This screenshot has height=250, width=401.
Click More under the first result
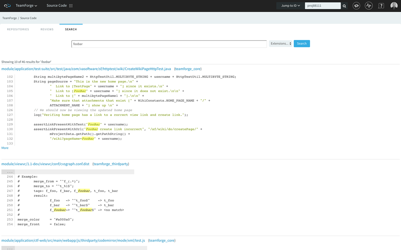tap(5, 148)
